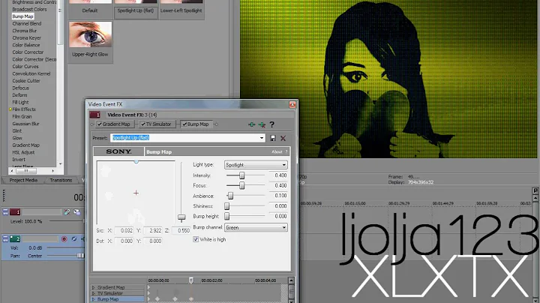Click About link in Bump Map header

pos(277,151)
